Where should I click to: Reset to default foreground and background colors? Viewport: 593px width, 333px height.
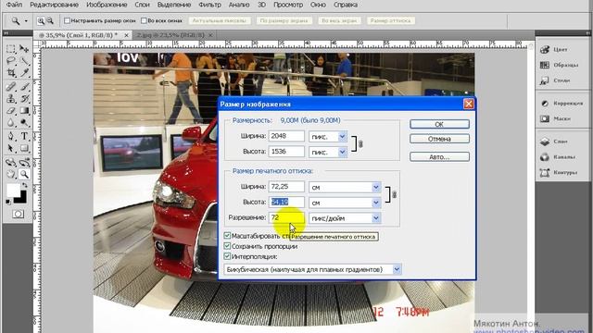point(8,203)
